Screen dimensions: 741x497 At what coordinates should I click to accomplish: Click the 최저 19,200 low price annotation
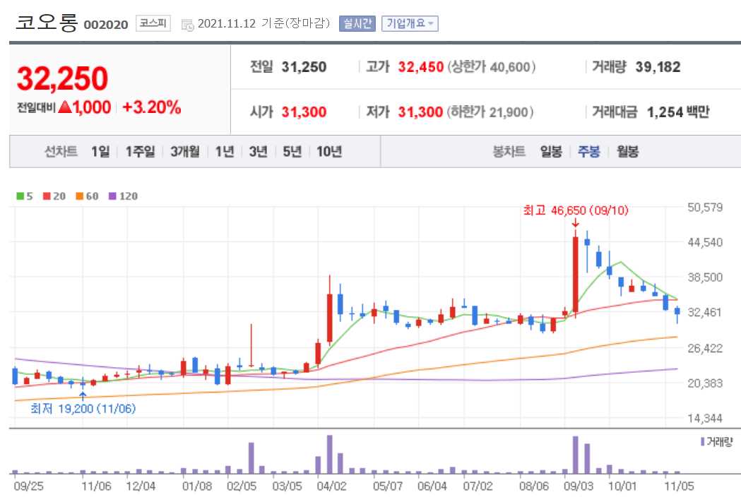click(83, 408)
